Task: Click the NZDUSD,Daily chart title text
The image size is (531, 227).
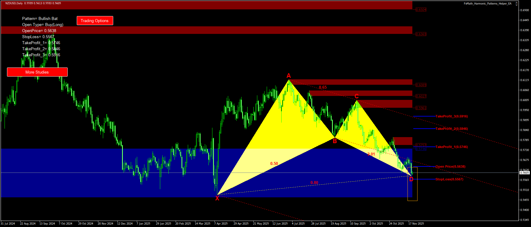Action: tap(14, 3)
